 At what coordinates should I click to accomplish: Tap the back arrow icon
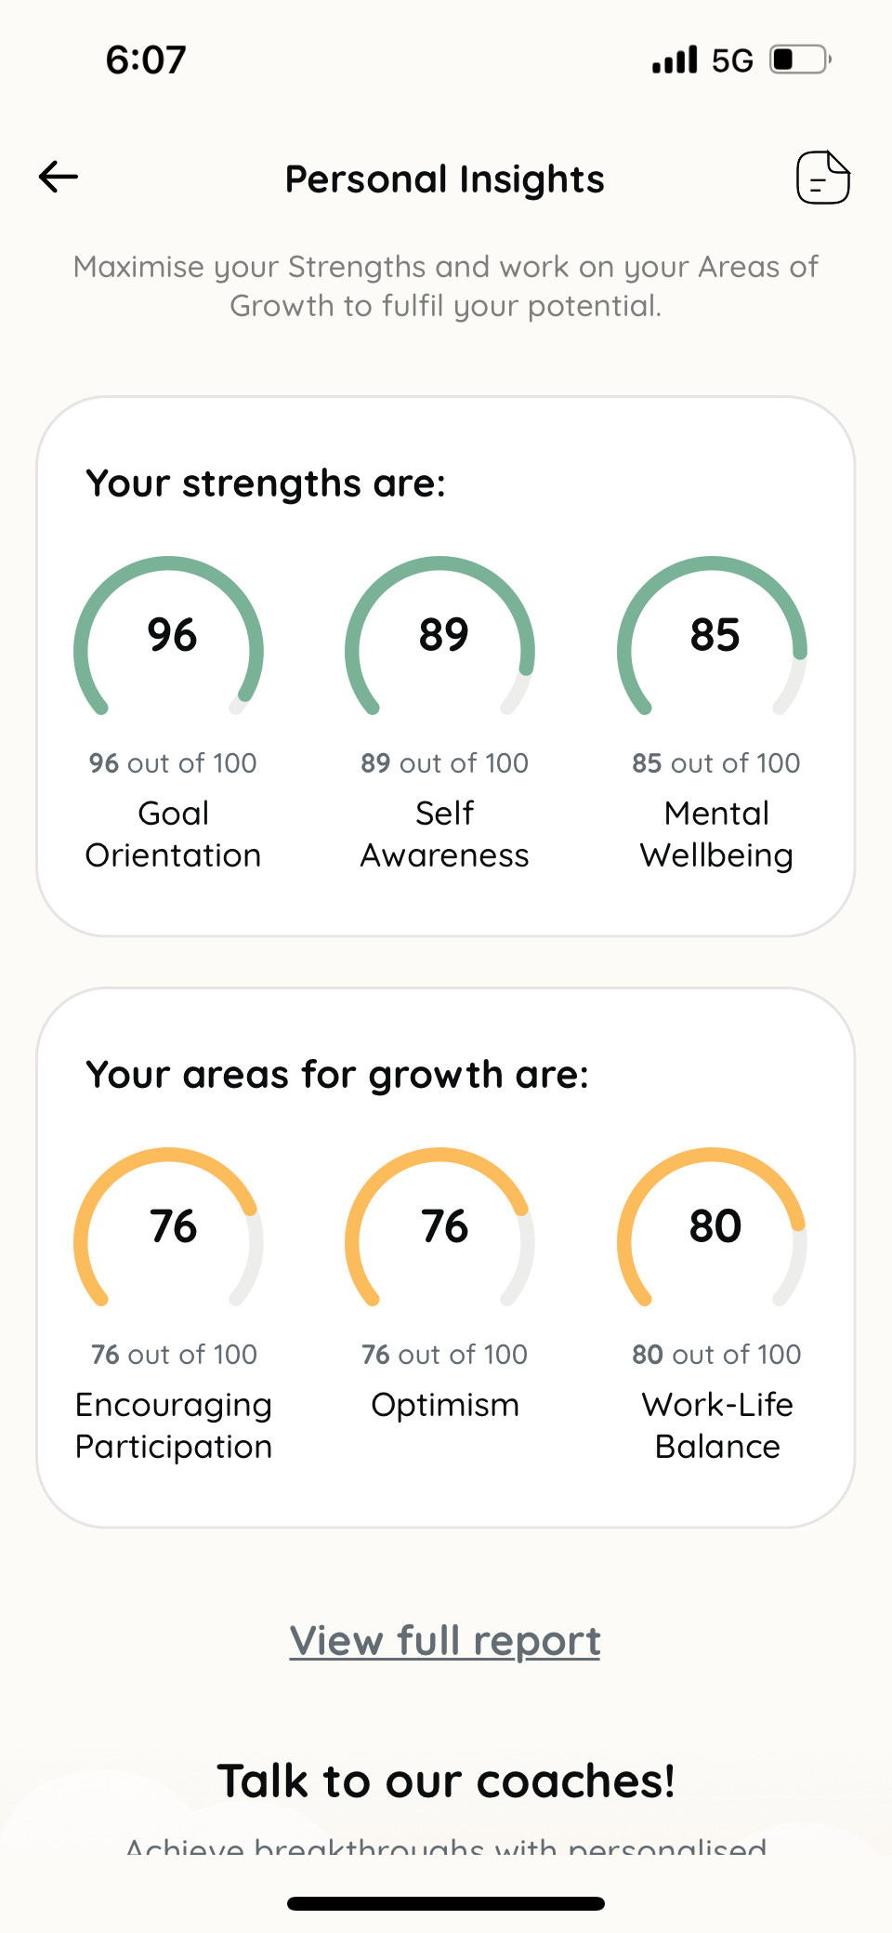coord(59,177)
